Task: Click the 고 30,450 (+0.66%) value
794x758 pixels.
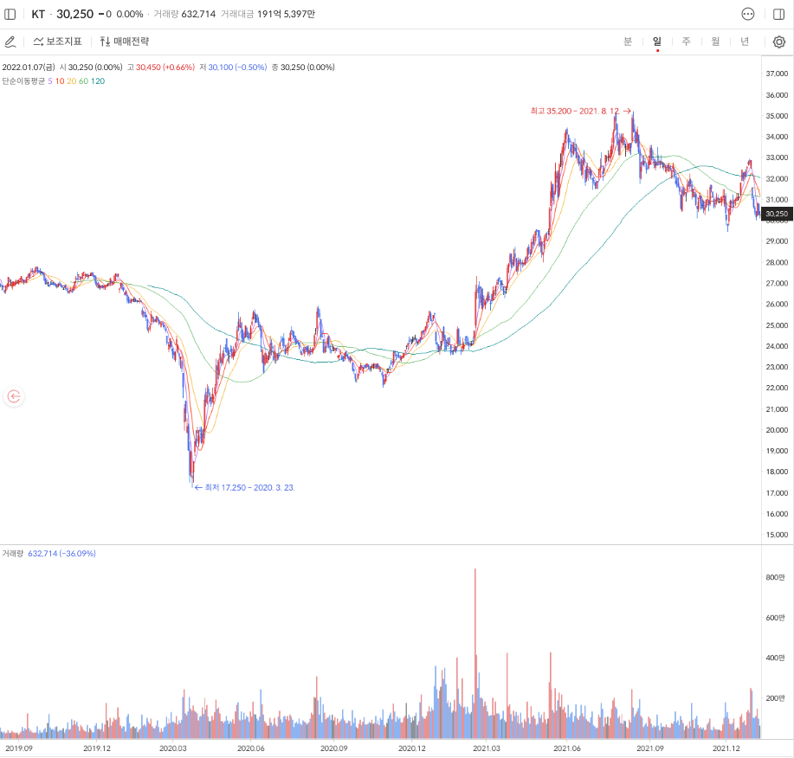Action: click(x=161, y=67)
